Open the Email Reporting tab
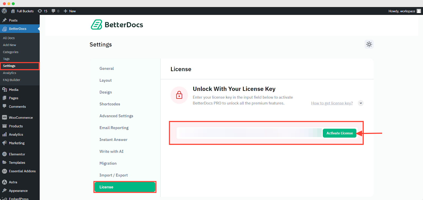Image resolution: width=423 pixels, height=200 pixels. pyautogui.click(x=114, y=128)
